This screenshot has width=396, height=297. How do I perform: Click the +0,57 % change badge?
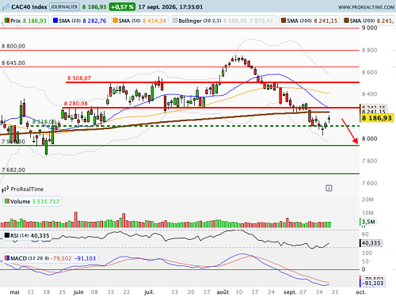tap(122, 7)
